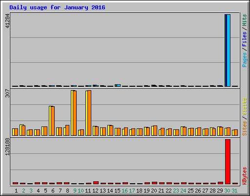250x196 pixels.
Task: Click the yellow "Visits" legend label
Action: click(x=245, y=106)
